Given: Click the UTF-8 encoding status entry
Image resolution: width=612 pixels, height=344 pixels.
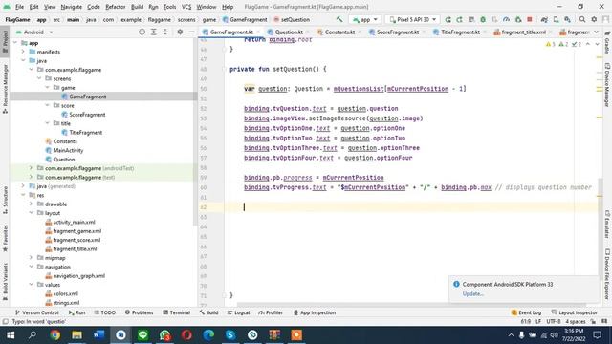Looking at the screenshot, I should click(x=553, y=321).
